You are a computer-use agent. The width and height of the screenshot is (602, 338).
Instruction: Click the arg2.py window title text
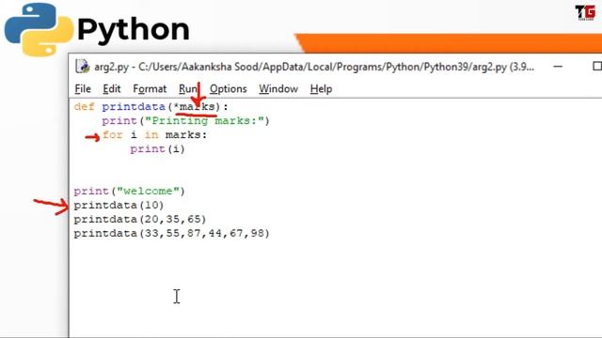314,67
